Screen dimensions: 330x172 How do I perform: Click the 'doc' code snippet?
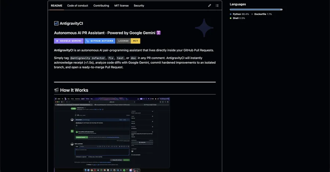[x=133, y=58]
